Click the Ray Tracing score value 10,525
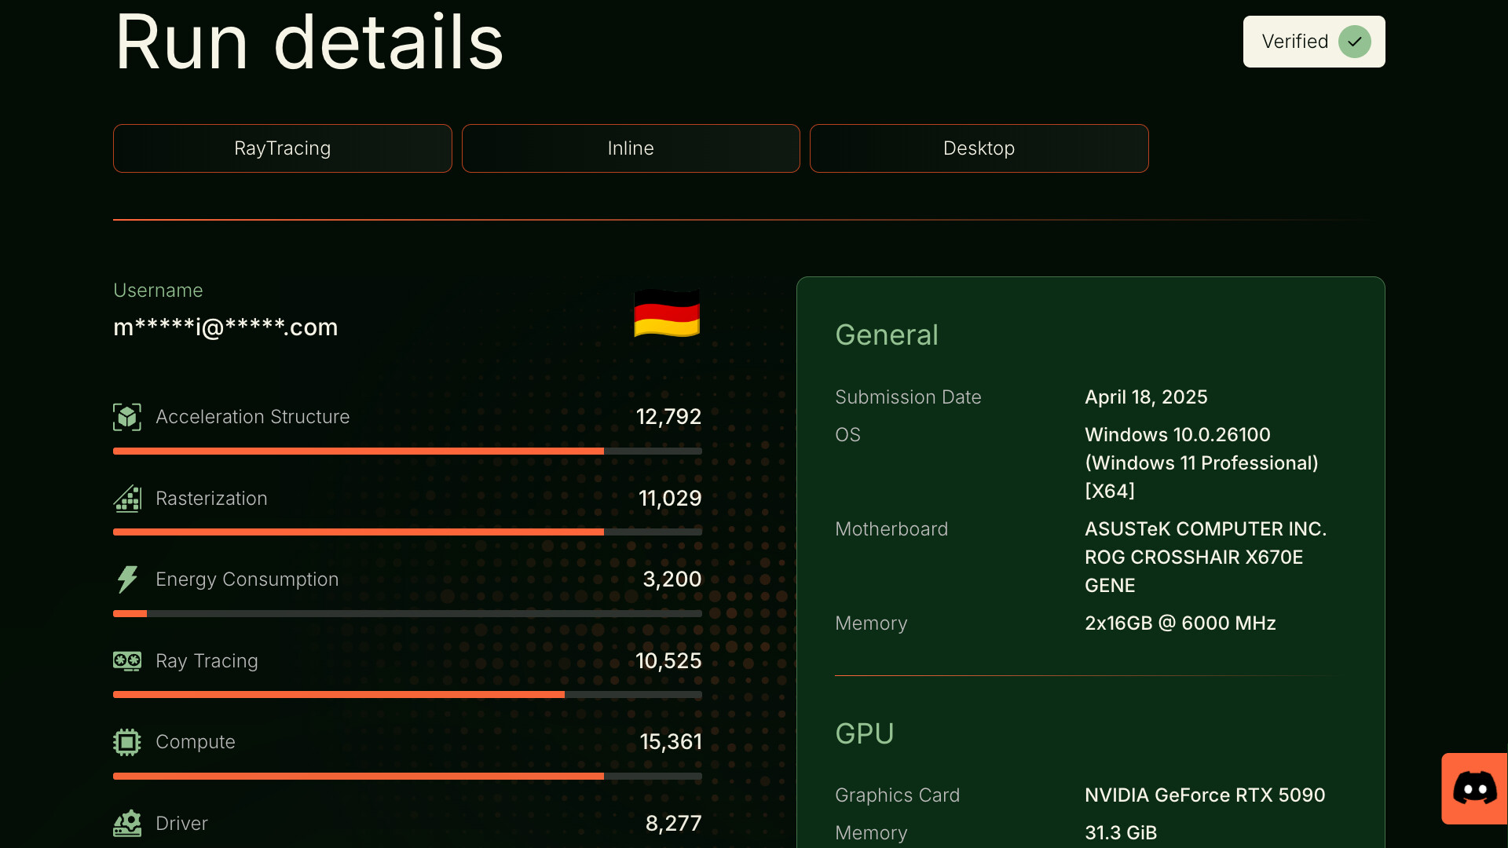This screenshot has height=848, width=1508. click(x=668, y=661)
